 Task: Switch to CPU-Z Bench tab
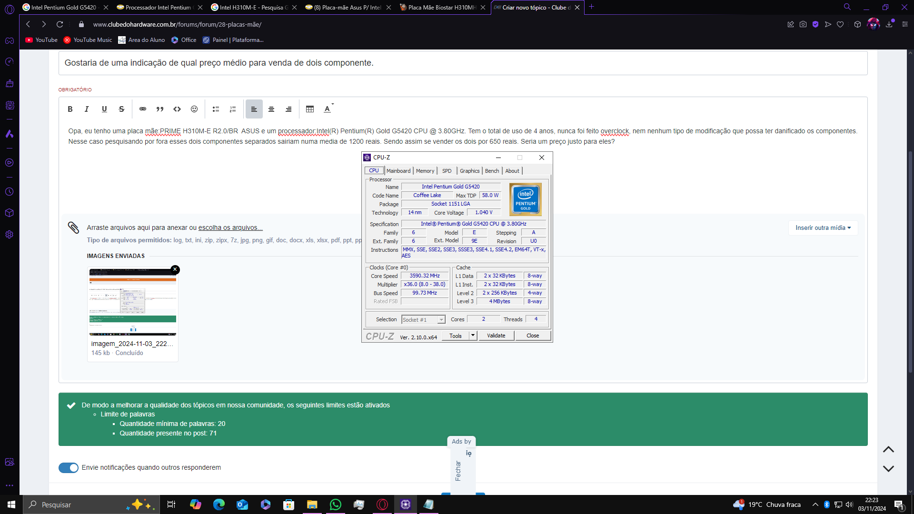[492, 171]
